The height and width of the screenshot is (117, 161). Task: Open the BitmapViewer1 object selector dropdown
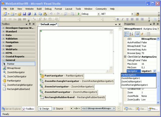pyautogui.click(x=158, y=29)
